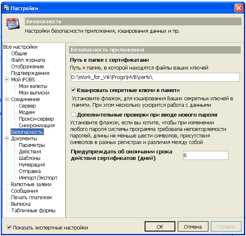The height and width of the screenshot is (236, 246).
Task: Select Выписка in the tree
Action: [21, 204]
